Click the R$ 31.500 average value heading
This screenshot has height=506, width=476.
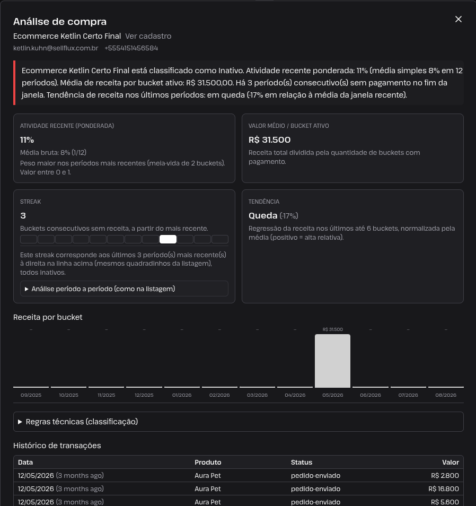coord(270,139)
